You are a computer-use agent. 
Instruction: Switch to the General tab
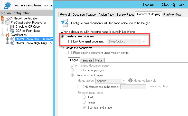click(65, 15)
